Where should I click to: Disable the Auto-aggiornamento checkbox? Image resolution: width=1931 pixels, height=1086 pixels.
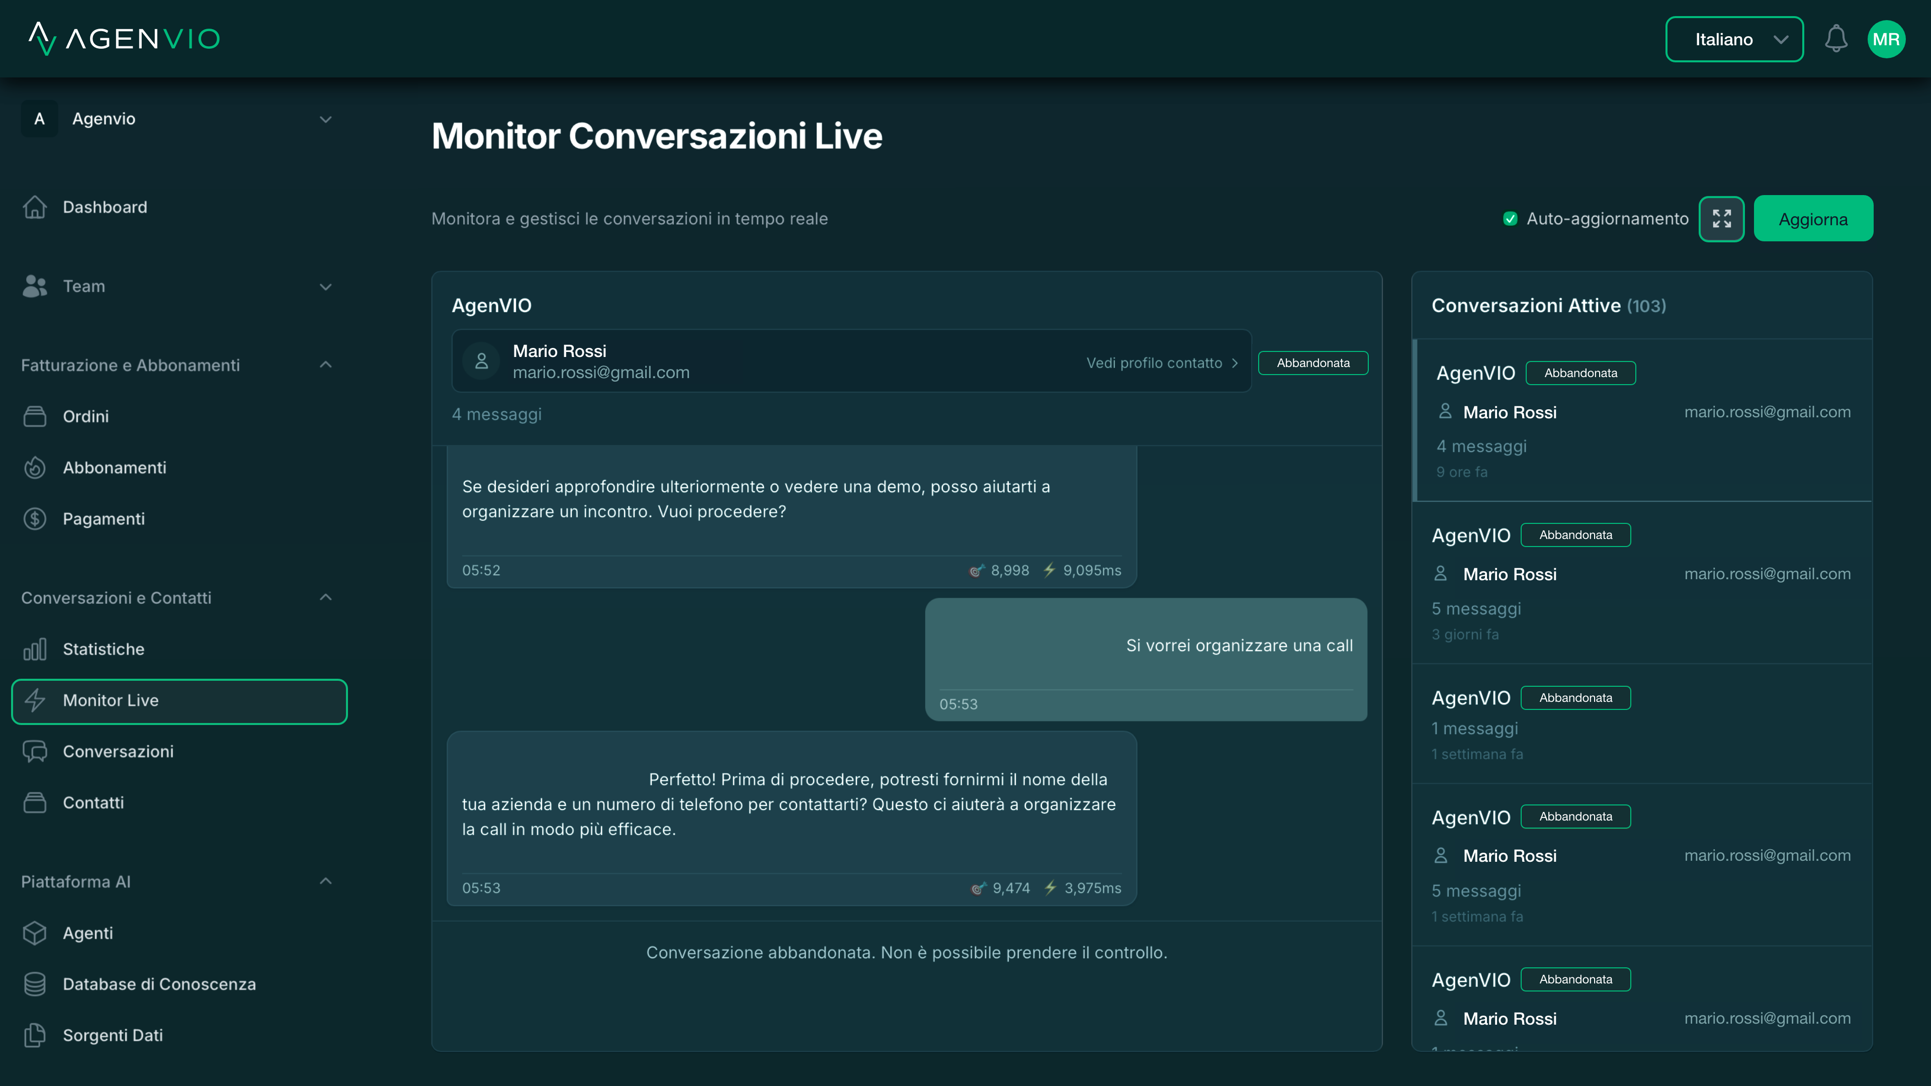tap(1511, 219)
